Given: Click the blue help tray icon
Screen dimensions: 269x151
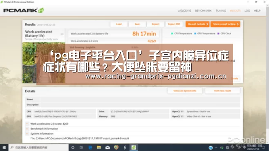Looking at the screenshot, I should (x=211, y=148).
